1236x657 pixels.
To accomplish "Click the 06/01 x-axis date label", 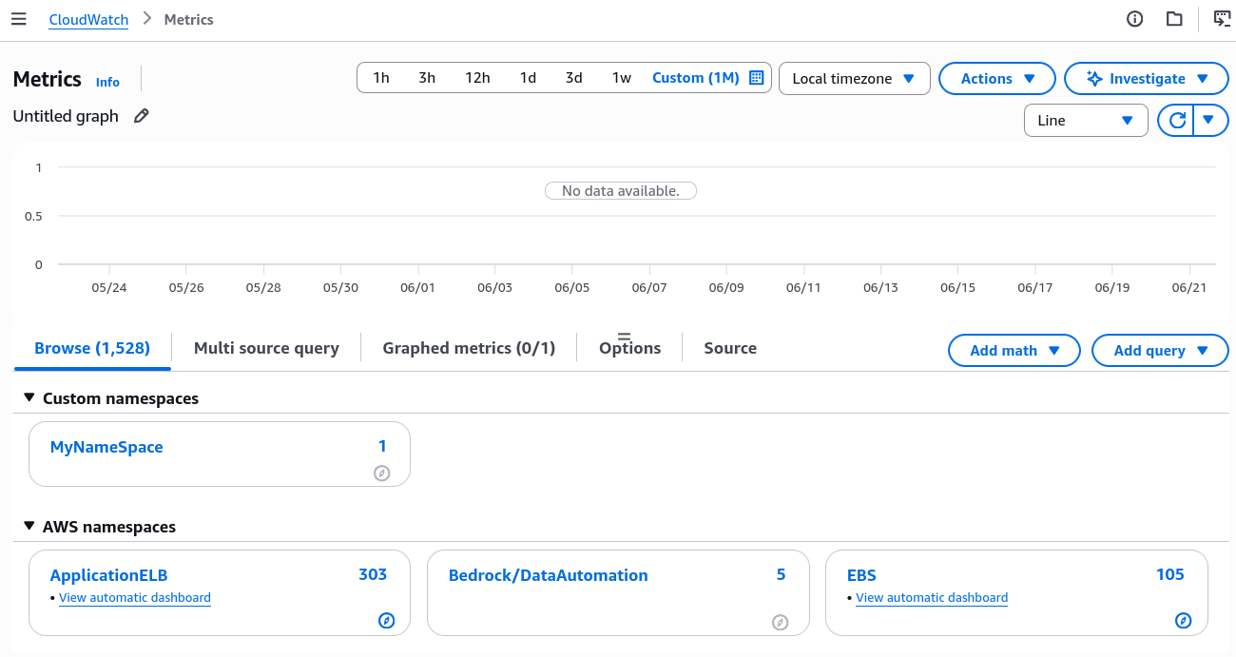I will click(417, 287).
